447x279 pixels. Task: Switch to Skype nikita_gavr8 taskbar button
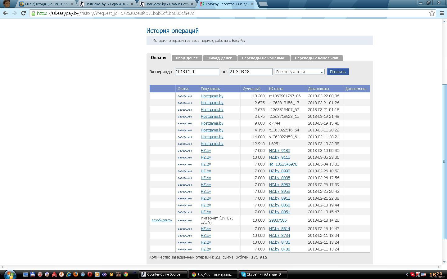point(263,274)
